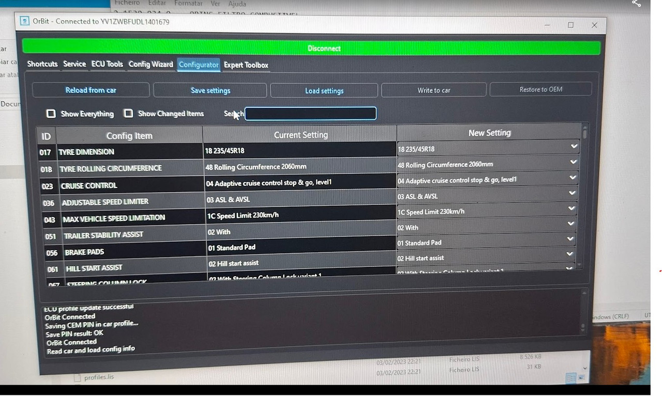Click the ID column header
The height and width of the screenshot is (396, 662).
(x=46, y=136)
